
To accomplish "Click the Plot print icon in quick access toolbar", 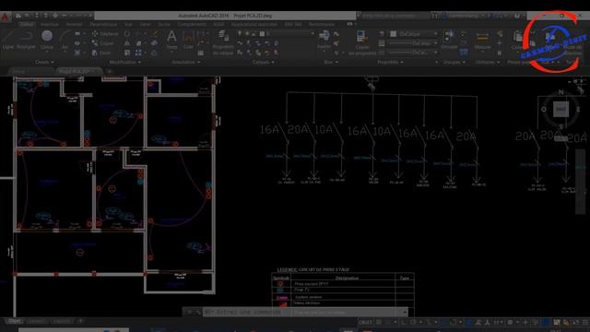I will [x=55, y=16].
